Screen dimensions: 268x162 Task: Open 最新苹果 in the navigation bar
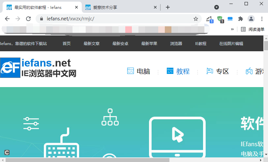click(149, 44)
